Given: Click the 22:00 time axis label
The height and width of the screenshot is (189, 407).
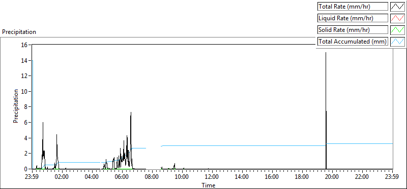Looking at the screenshot, I should coord(362,177).
